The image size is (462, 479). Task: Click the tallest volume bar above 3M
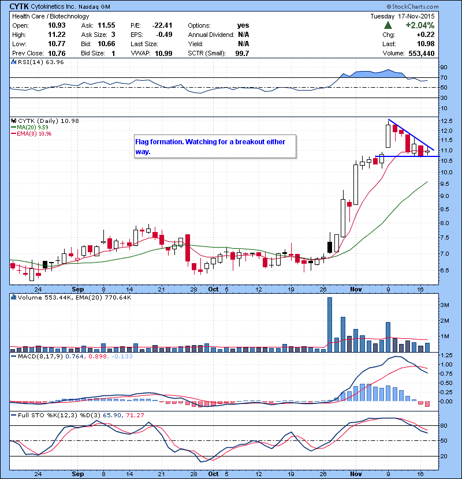(x=330, y=325)
